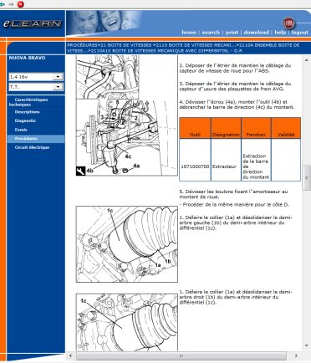Click the green back arrow icon

3,4
